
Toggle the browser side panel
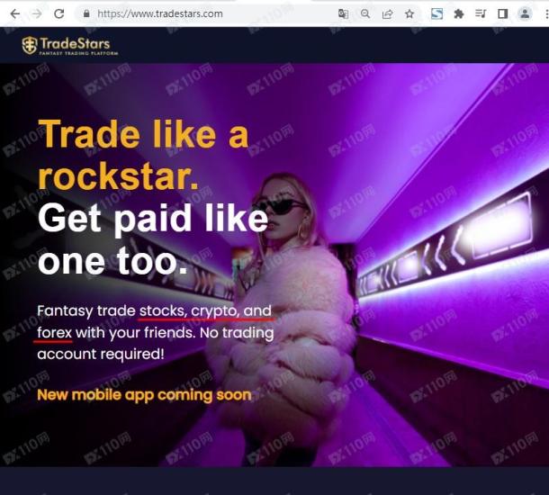click(503, 14)
